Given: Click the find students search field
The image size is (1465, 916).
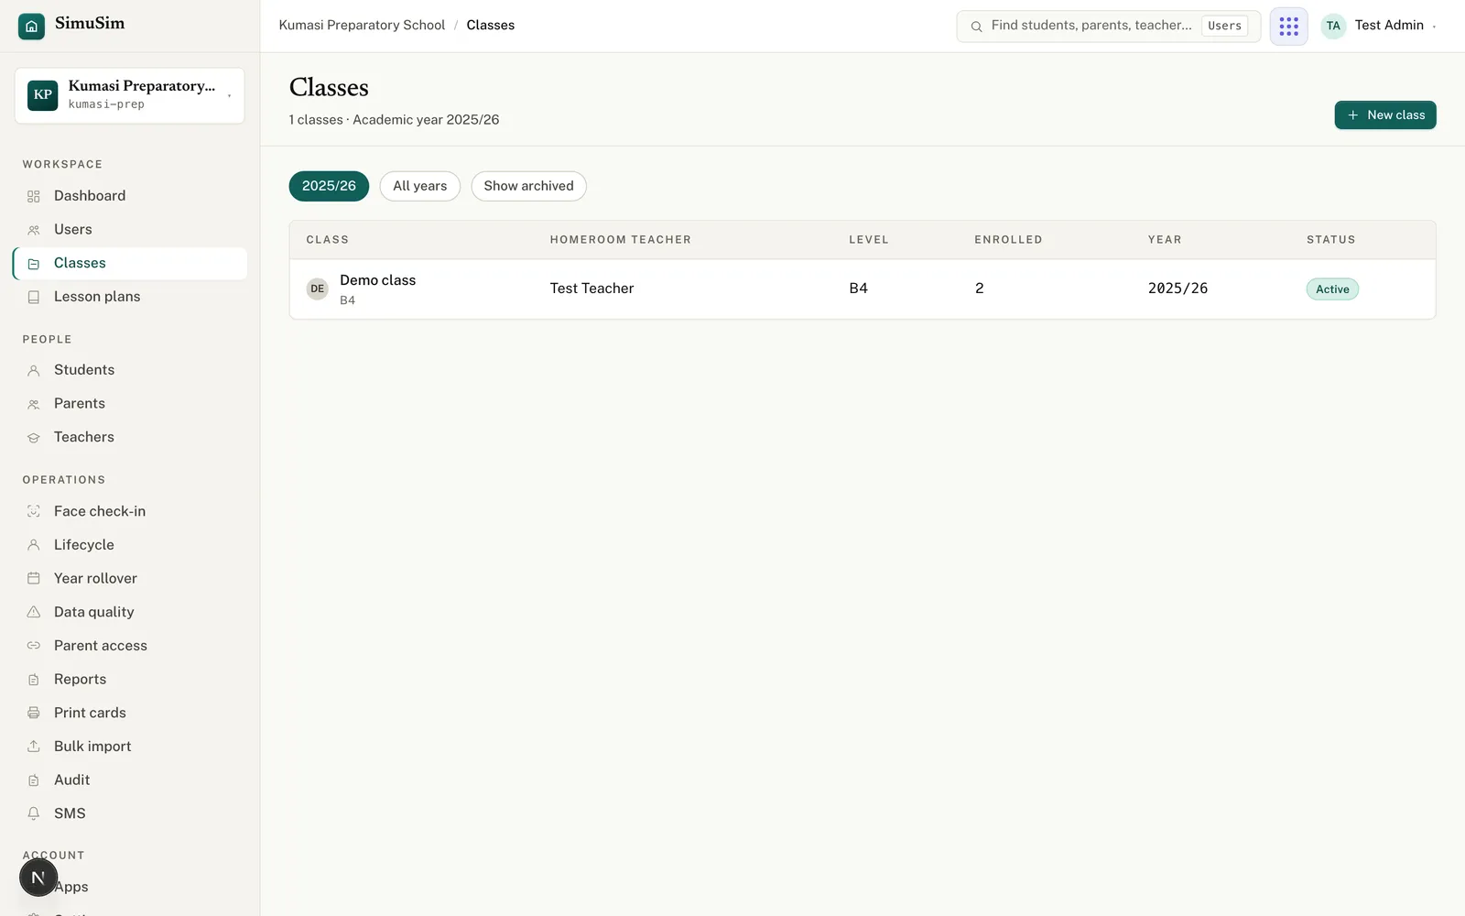Looking at the screenshot, I should coord(1090,26).
